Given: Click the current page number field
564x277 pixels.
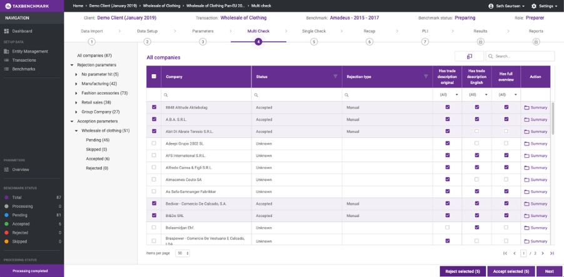Looking at the screenshot, I should pyautogui.click(x=523, y=253).
